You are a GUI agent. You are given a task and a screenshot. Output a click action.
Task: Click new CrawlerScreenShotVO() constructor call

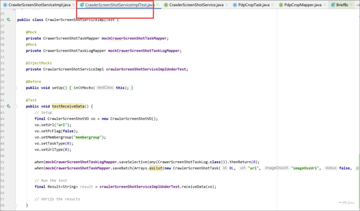tap(130, 119)
